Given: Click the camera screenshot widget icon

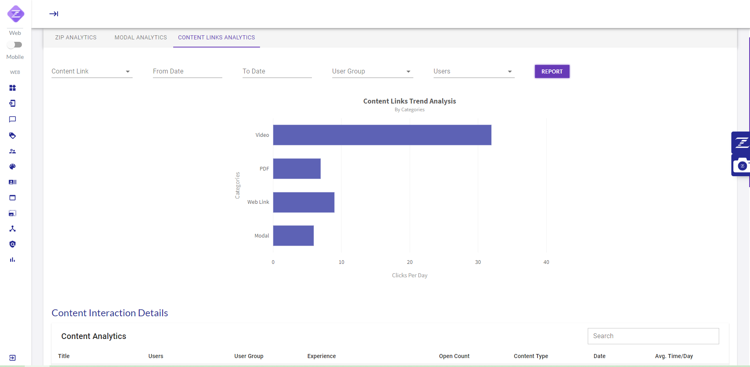Looking at the screenshot, I should click(x=741, y=166).
